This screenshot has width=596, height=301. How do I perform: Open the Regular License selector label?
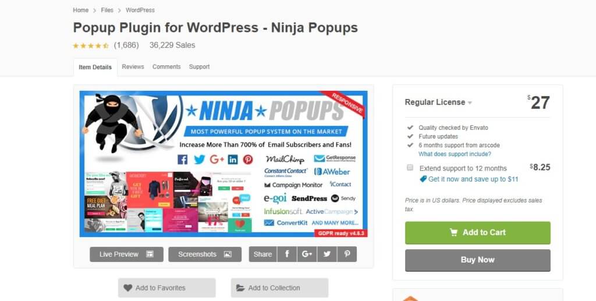pos(435,102)
